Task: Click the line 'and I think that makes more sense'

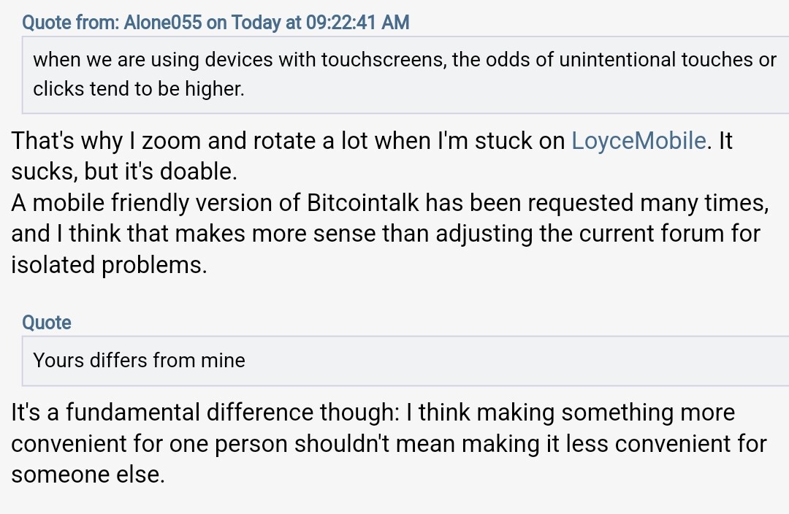Action: coord(386,234)
